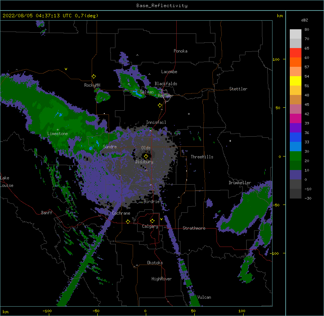Click the Cochrane label
The image size is (324, 316).
tap(121, 213)
